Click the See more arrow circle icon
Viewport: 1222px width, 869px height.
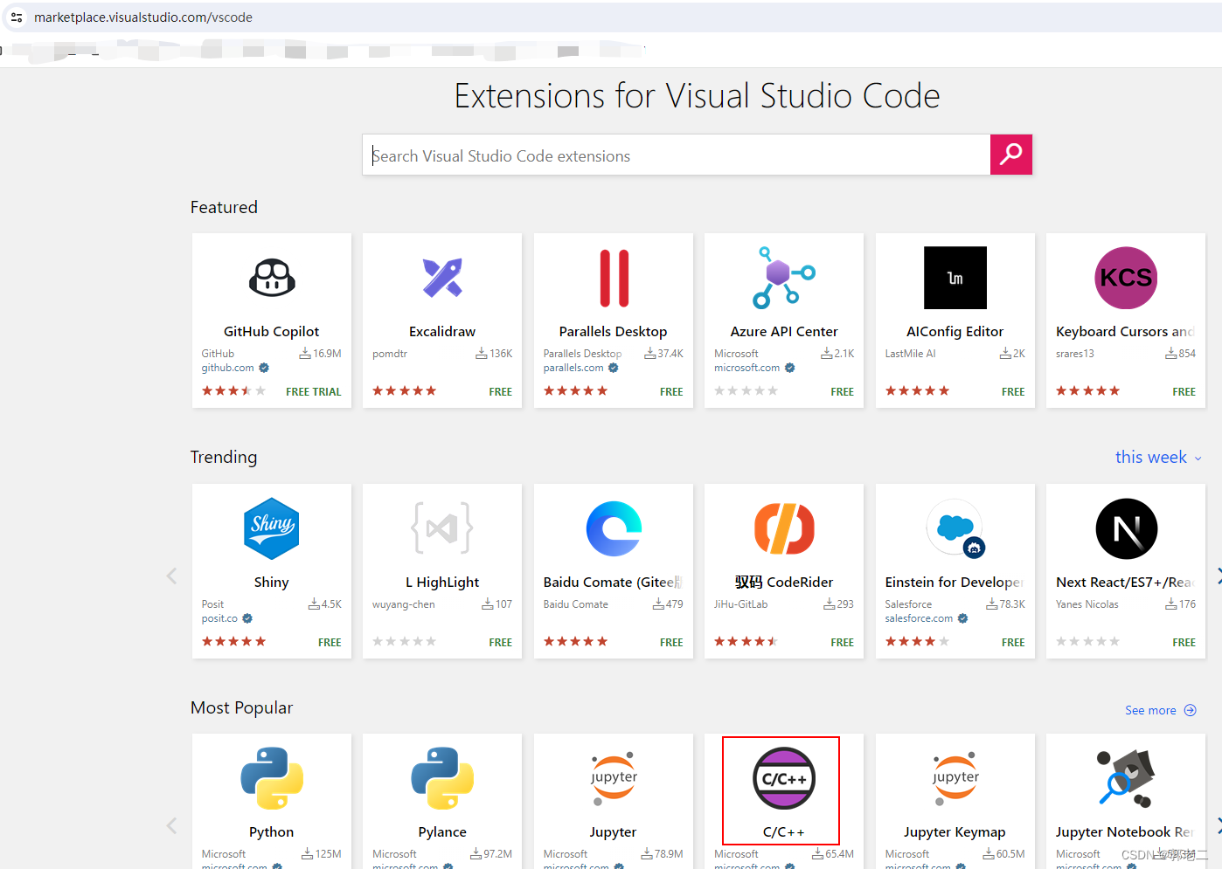[1190, 710]
